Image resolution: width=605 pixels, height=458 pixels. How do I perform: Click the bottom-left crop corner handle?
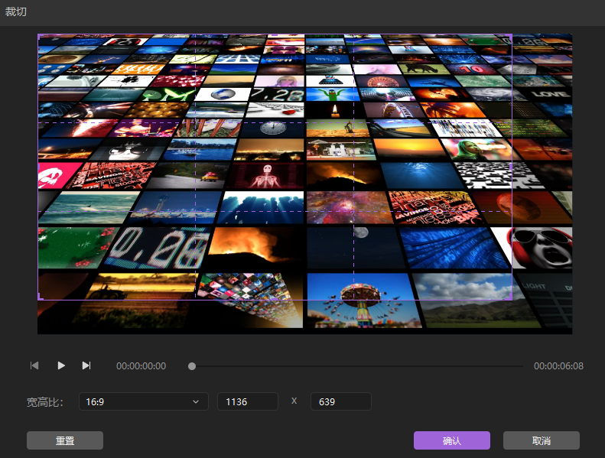pyautogui.click(x=39, y=298)
